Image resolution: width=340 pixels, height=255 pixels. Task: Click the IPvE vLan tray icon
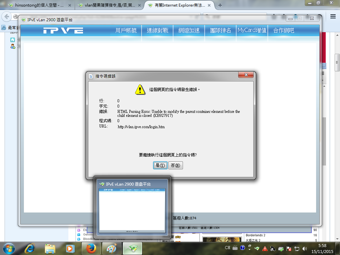pyautogui.click(x=257, y=248)
